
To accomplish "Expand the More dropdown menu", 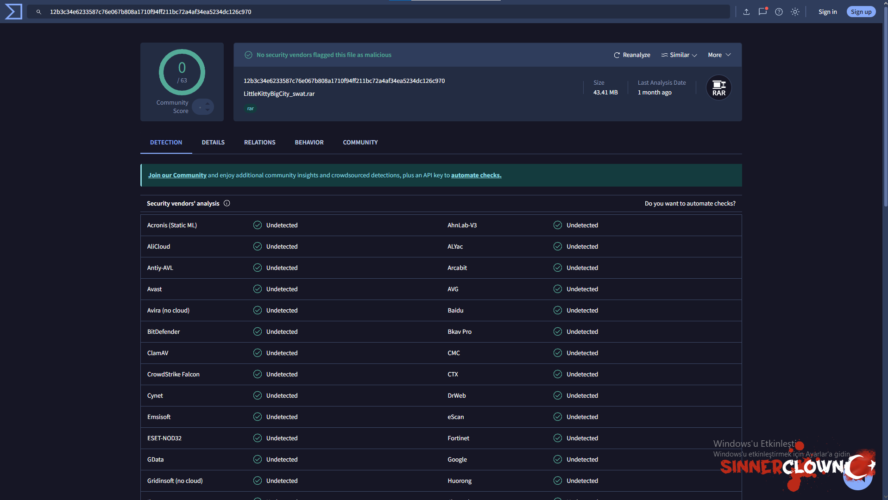I will (x=719, y=55).
